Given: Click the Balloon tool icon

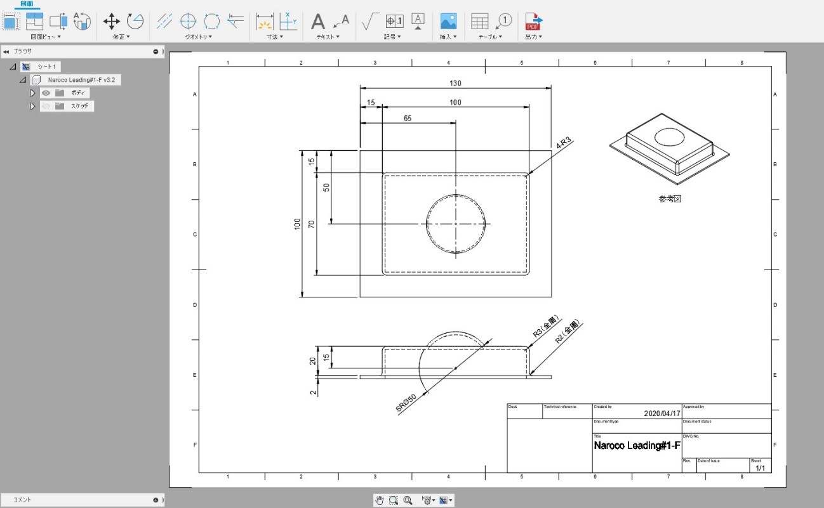Looking at the screenshot, I should pyautogui.click(x=503, y=21).
